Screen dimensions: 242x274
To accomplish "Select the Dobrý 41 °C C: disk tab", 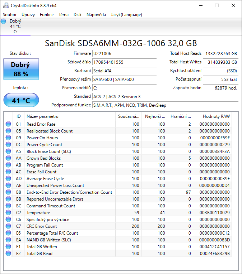I will click(x=15, y=26).
